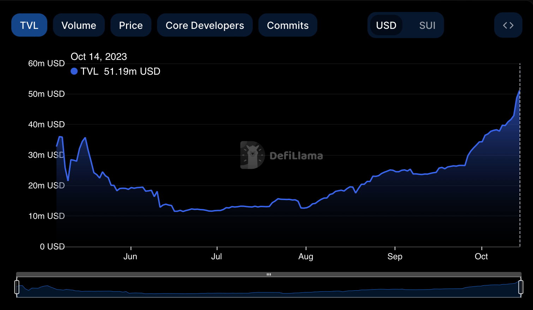Click the chart line peak at Oct 14
533x310 pixels.
click(x=520, y=91)
